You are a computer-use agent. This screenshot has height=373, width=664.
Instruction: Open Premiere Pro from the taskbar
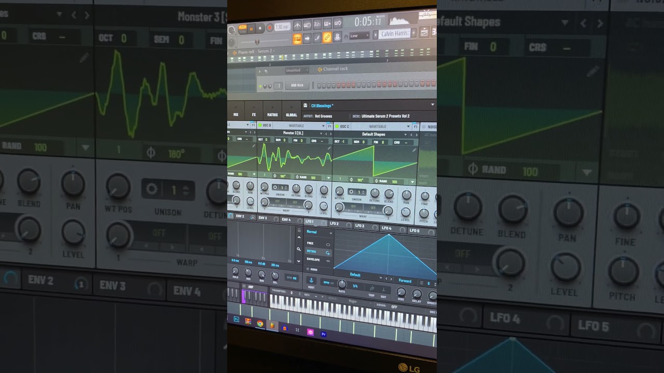coord(323,334)
